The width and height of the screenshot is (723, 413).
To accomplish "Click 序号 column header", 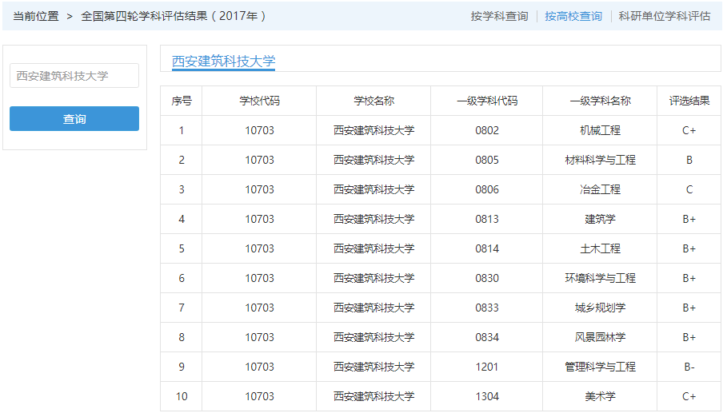I will [182, 101].
